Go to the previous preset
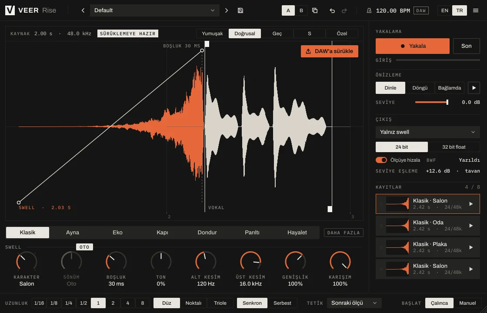This screenshot has width=487, height=313. [83, 10]
